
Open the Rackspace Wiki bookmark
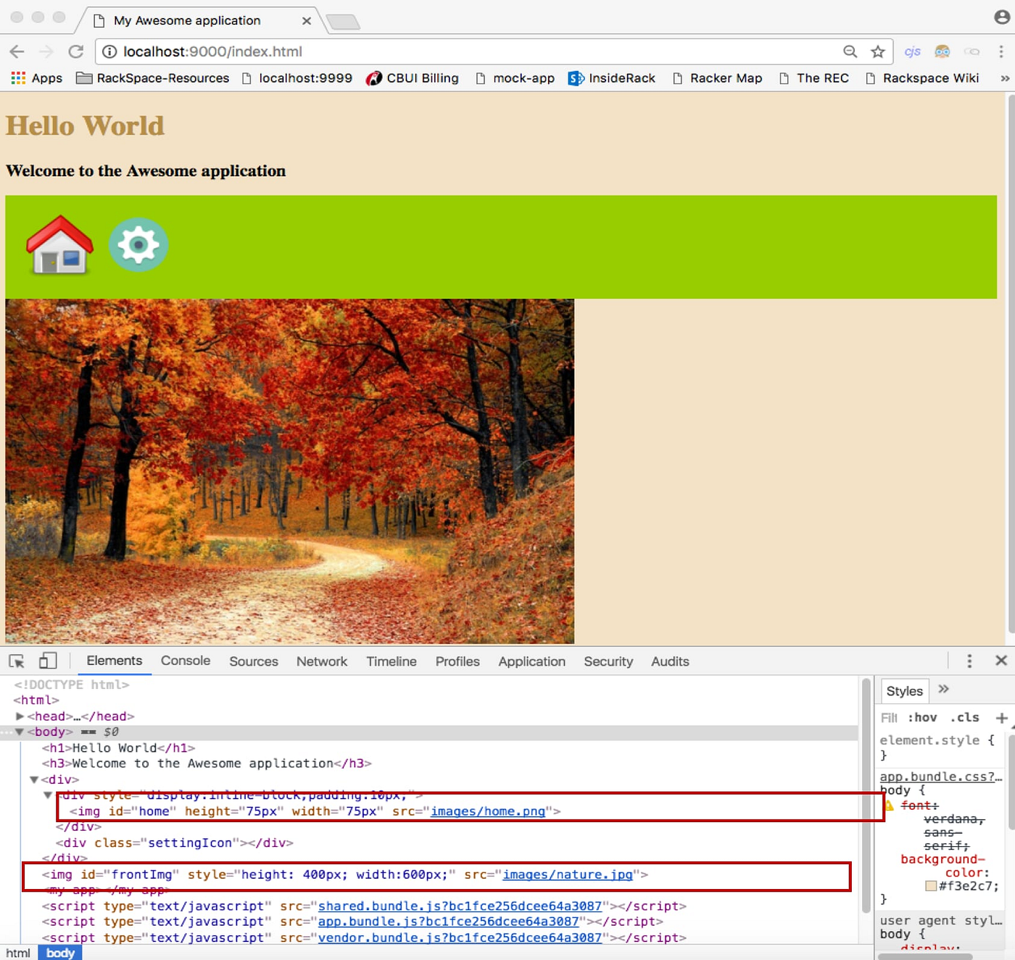(x=921, y=78)
